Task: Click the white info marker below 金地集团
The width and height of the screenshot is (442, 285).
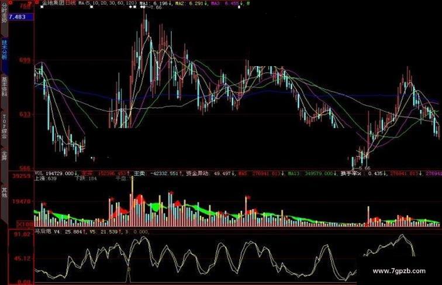Action: 42,7
